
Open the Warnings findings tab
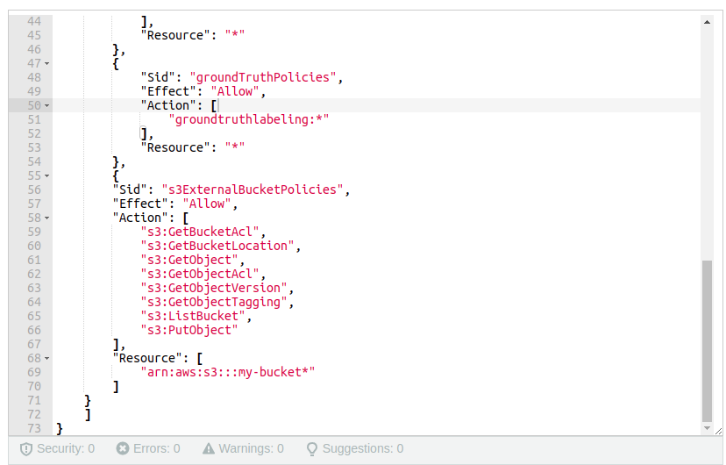coord(243,449)
